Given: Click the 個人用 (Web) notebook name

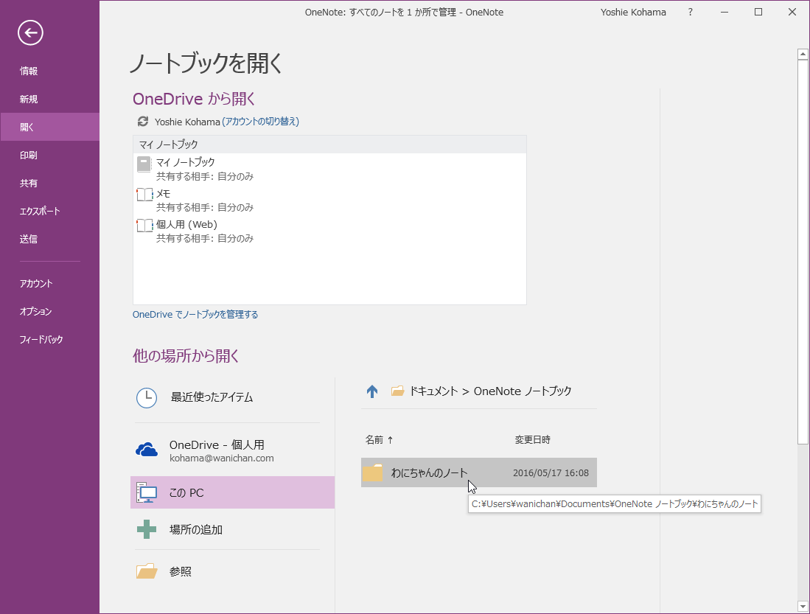Looking at the screenshot, I should (187, 224).
